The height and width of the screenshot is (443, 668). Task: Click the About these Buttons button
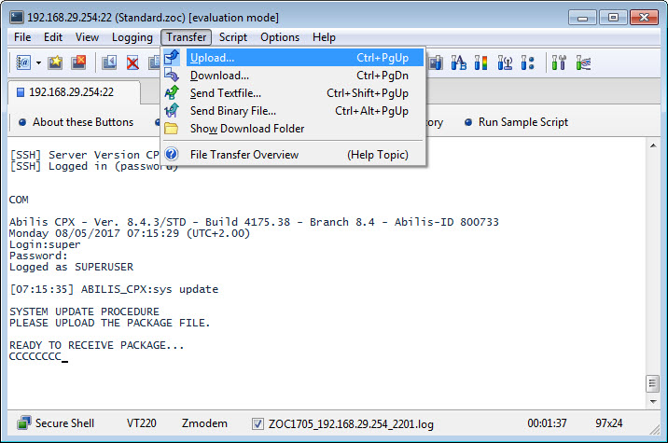tap(75, 122)
